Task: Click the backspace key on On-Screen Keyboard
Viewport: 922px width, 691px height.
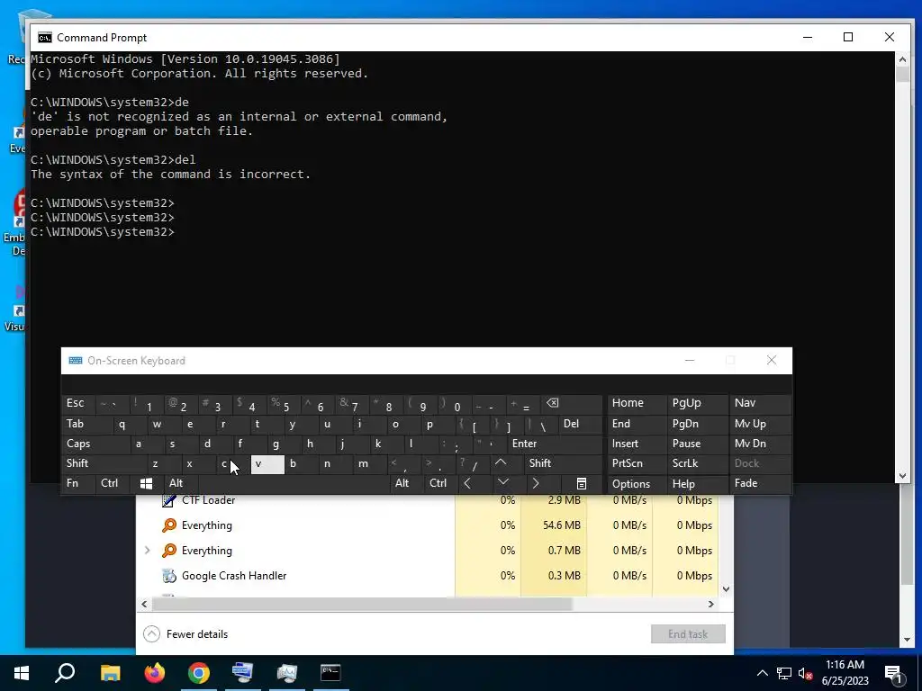Action: tap(573, 404)
